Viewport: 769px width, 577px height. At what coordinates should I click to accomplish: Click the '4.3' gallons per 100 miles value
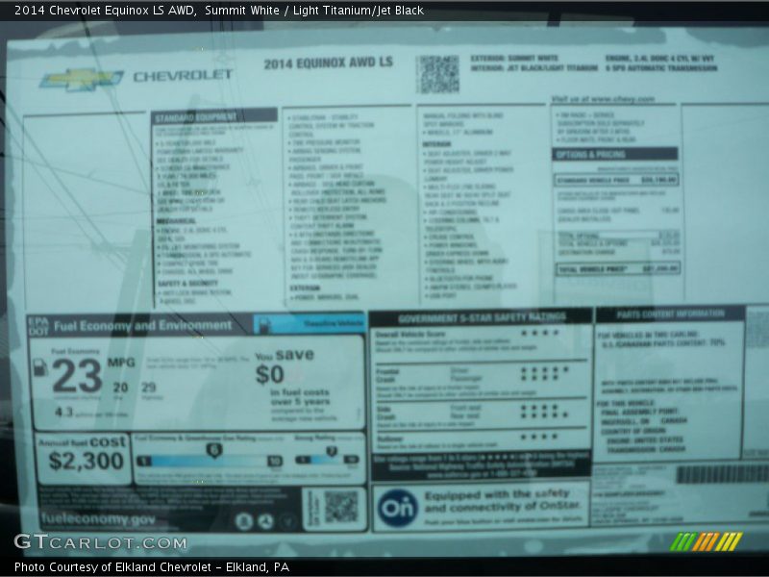click(x=63, y=412)
